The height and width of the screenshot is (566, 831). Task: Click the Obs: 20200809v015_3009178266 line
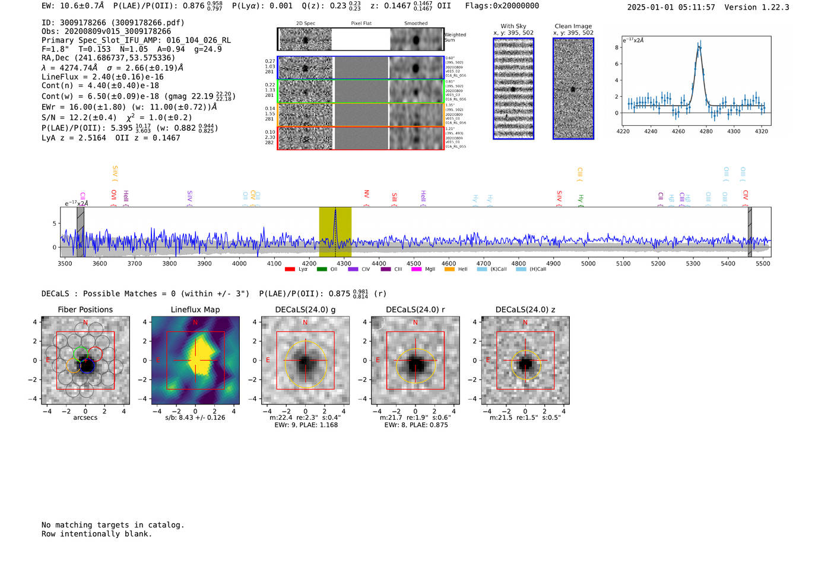[106, 31]
